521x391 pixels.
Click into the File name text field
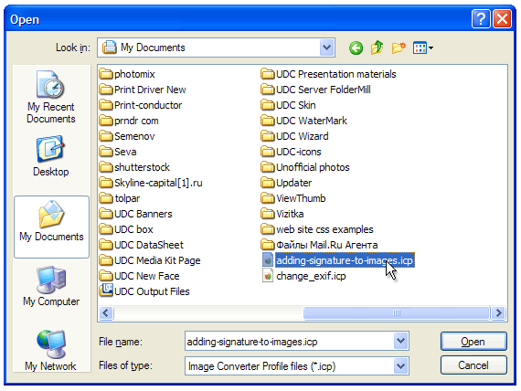tap(289, 341)
